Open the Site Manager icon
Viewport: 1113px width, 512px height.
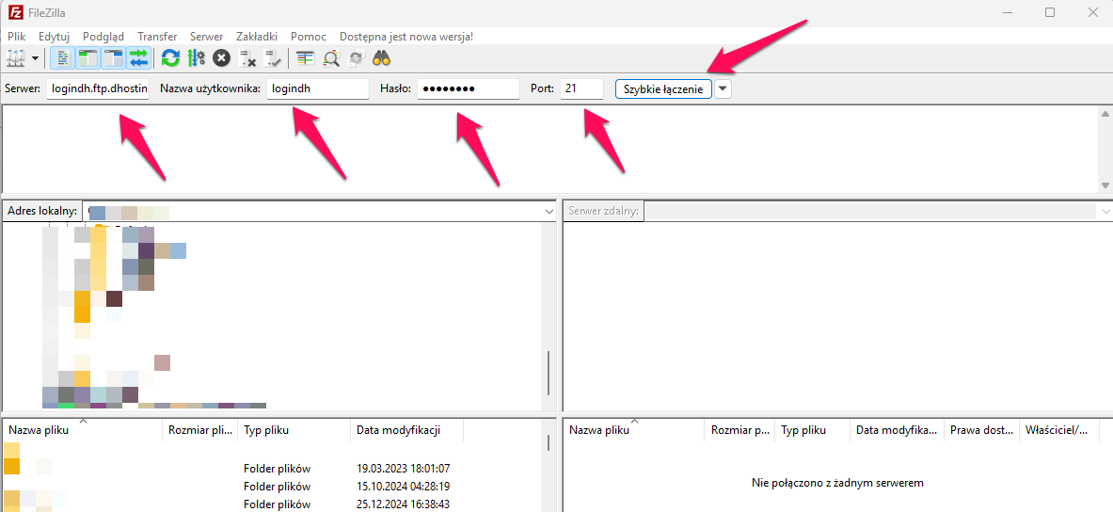pos(16,58)
